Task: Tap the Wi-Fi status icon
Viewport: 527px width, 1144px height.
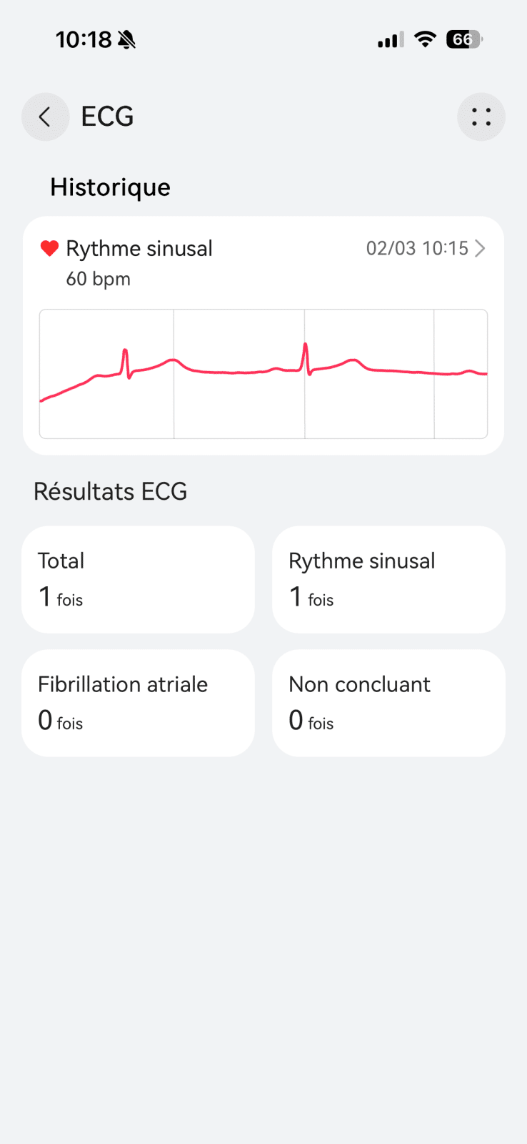Action: click(x=425, y=39)
